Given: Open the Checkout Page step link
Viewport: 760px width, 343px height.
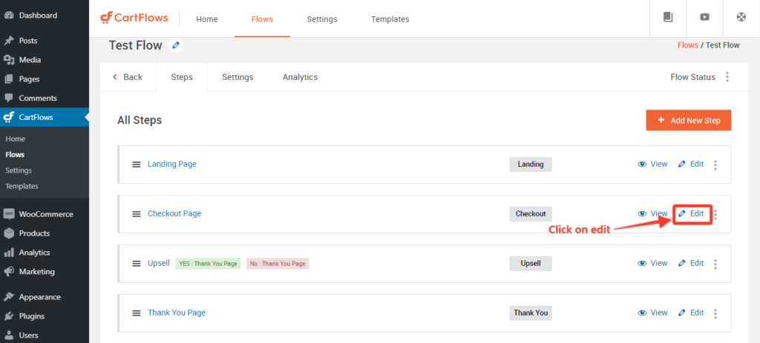Looking at the screenshot, I should pos(174,214).
